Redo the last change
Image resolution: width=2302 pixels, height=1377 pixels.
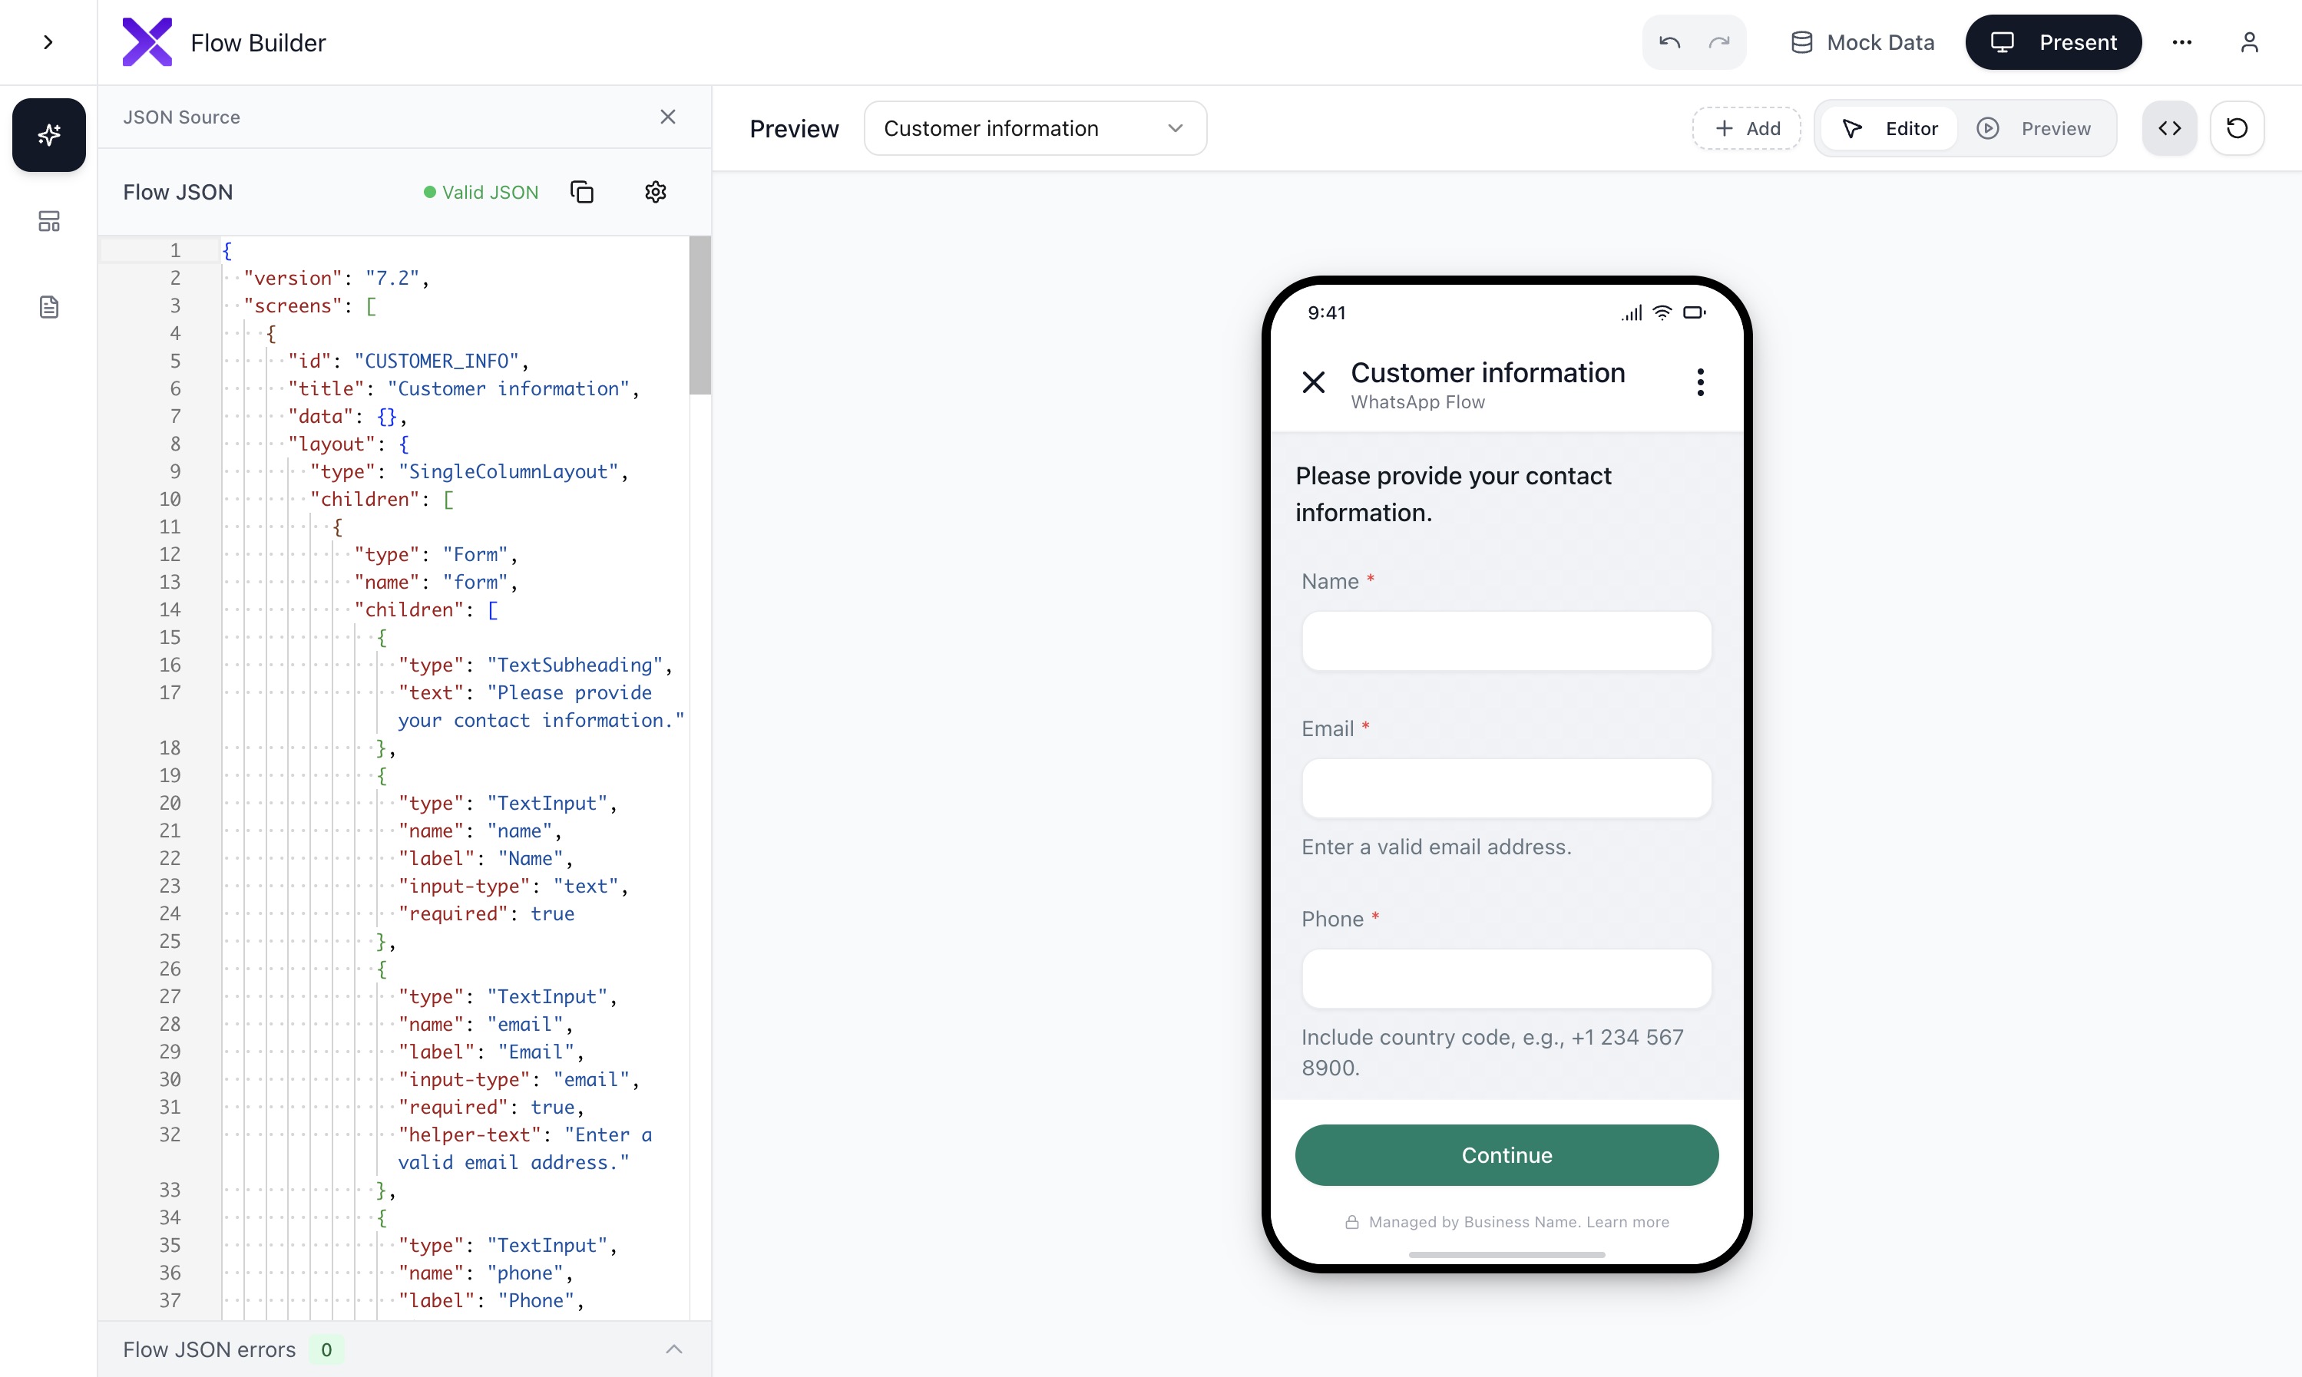(x=1718, y=41)
